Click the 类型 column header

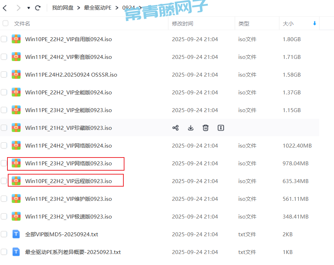(244, 24)
